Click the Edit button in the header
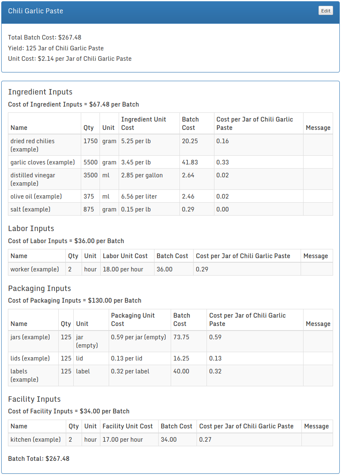The height and width of the screenshot is (475, 341). click(326, 11)
